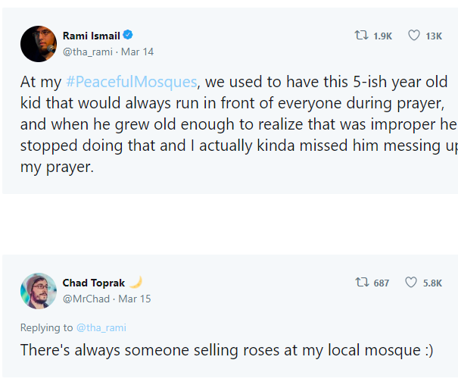
Task: Open the @tha_rami mention in the reply
Action: pos(101,328)
